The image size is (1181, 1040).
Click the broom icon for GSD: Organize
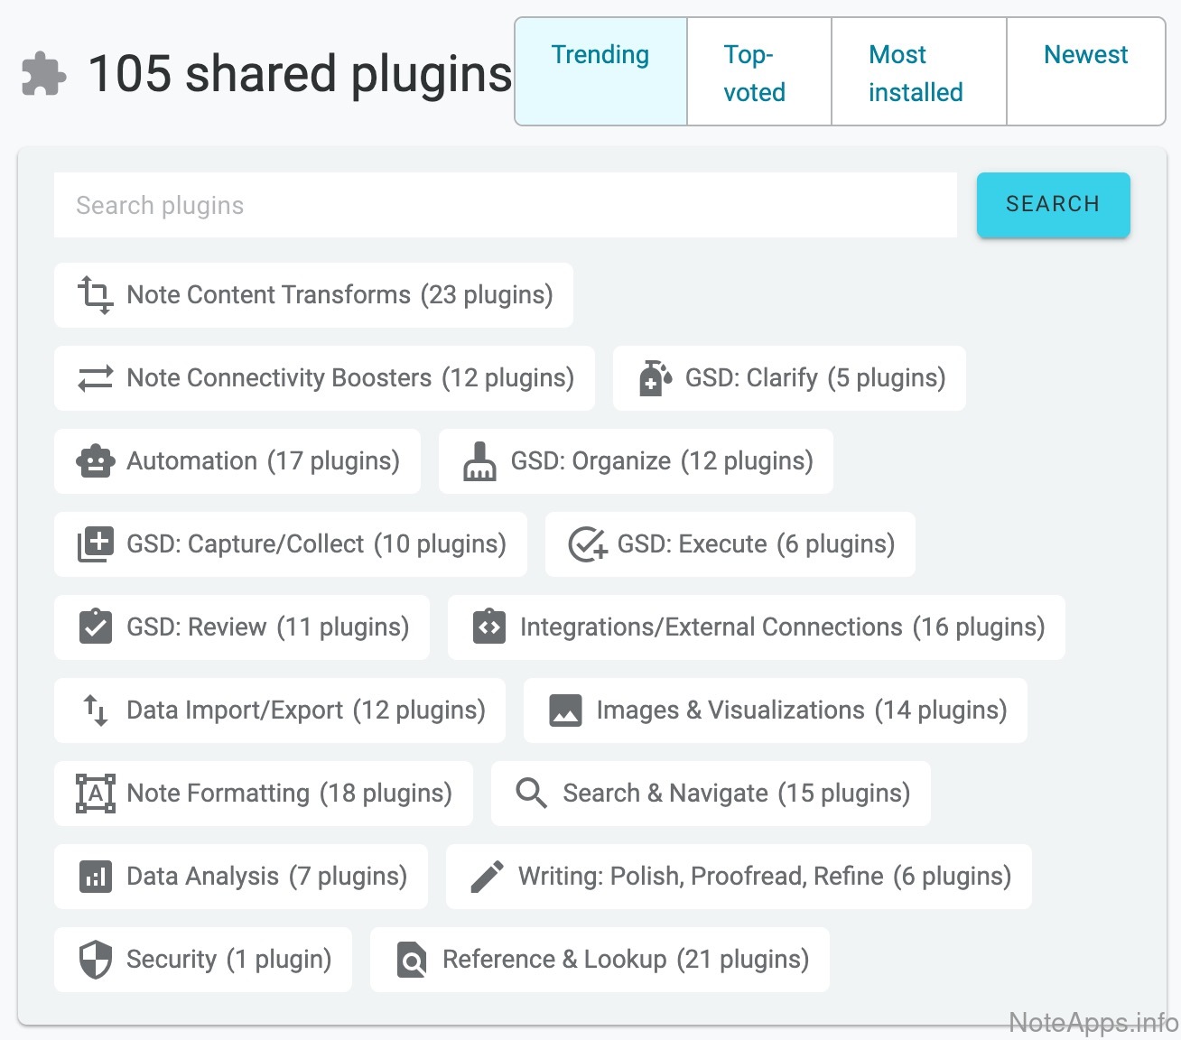(x=479, y=461)
